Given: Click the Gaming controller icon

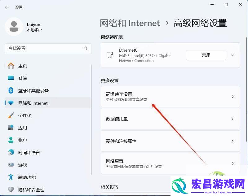Looking at the screenshot, I should (11, 165).
